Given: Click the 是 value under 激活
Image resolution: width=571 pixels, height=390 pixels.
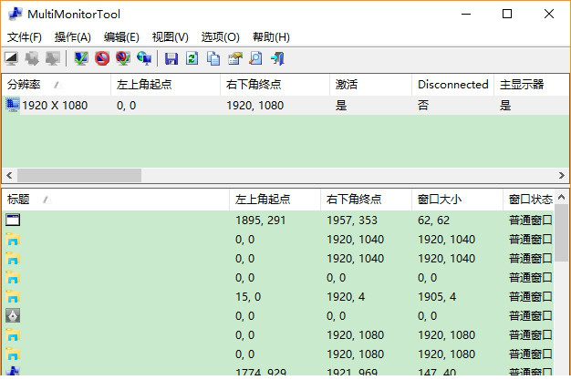Looking at the screenshot, I should tap(341, 106).
